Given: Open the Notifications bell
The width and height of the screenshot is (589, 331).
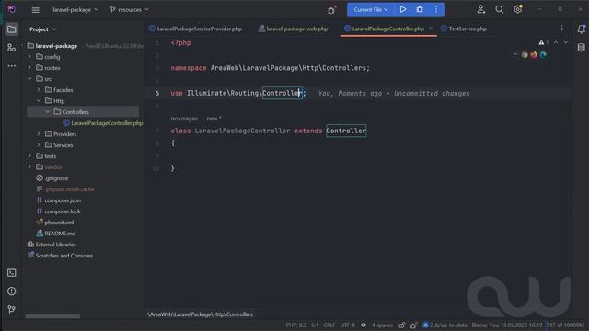Looking at the screenshot, I should click(581, 29).
